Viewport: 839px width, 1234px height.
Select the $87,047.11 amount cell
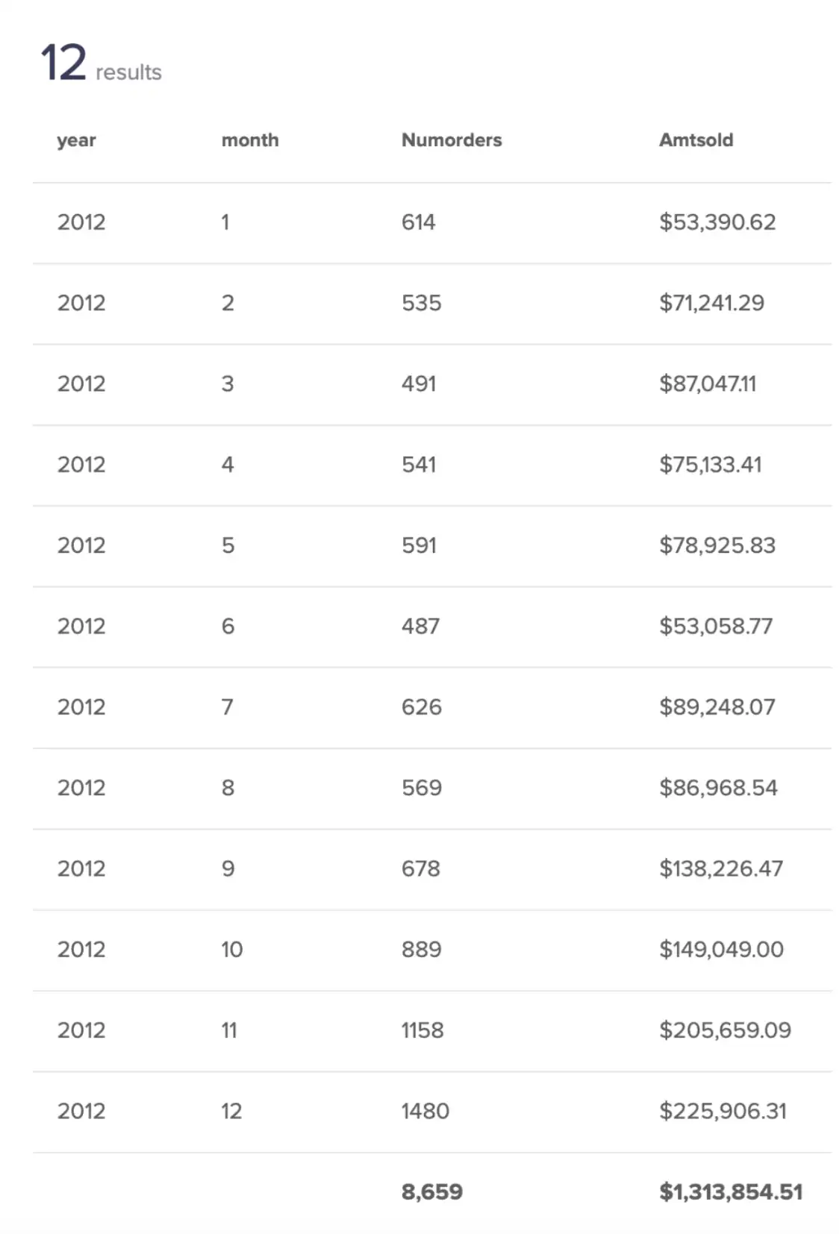pyautogui.click(x=708, y=383)
